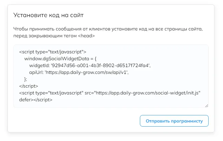Click the heading Установите код на сайт

[48, 15]
